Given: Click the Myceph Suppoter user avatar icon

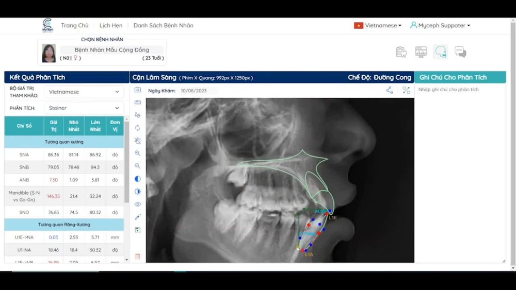Looking at the screenshot, I should (413, 25).
